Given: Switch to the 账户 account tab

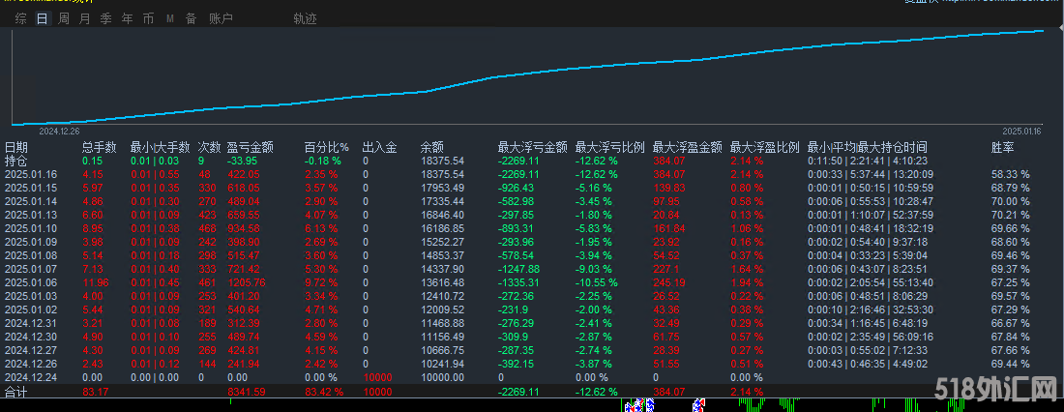Looking at the screenshot, I should (x=221, y=18).
